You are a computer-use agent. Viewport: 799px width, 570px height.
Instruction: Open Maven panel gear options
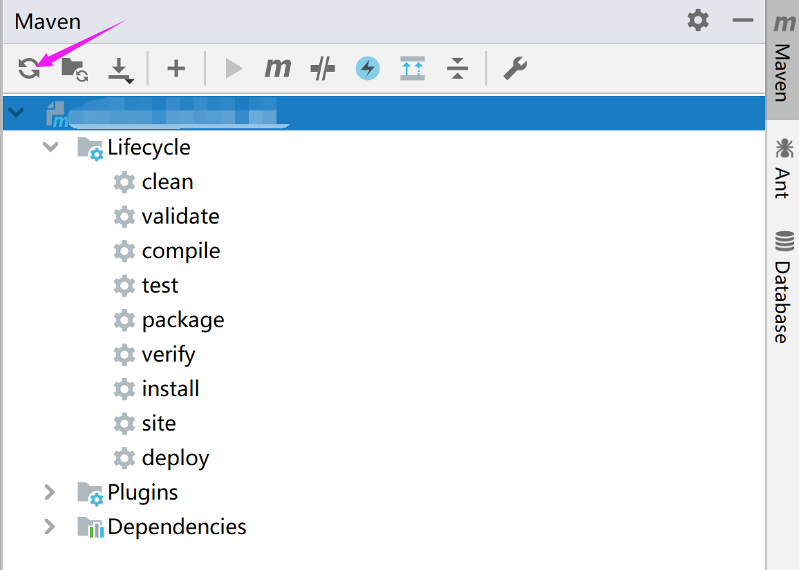click(x=697, y=21)
